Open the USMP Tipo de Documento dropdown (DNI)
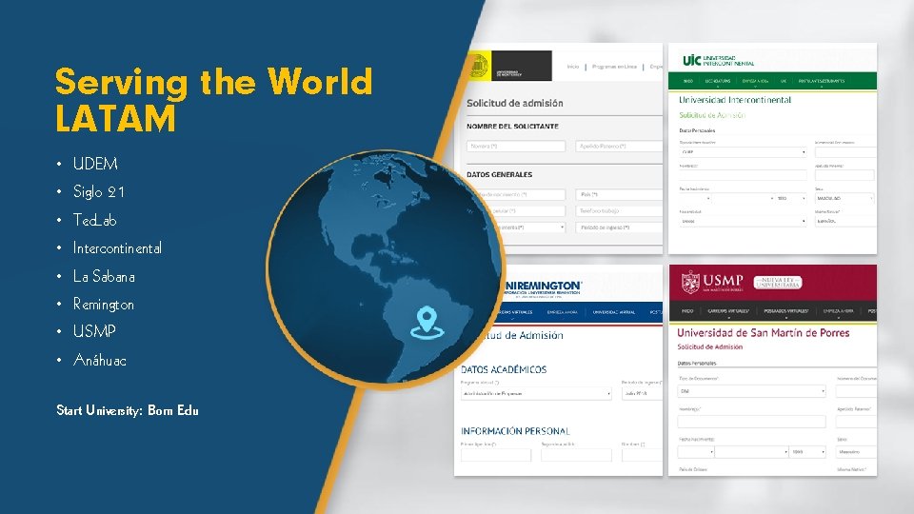914x514 pixels. tap(751, 391)
